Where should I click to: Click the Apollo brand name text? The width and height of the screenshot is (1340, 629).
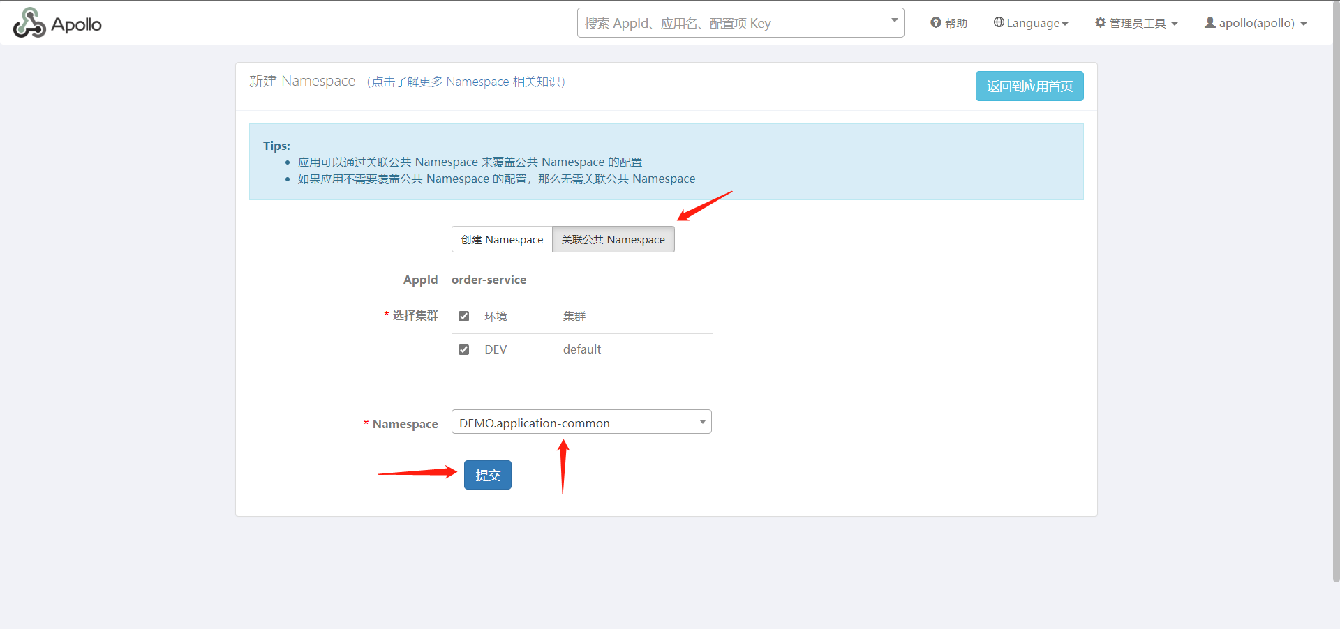(76, 24)
